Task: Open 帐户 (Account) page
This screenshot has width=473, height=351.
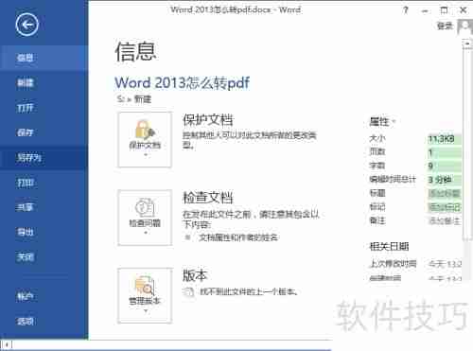Action: tap(44, 296)
